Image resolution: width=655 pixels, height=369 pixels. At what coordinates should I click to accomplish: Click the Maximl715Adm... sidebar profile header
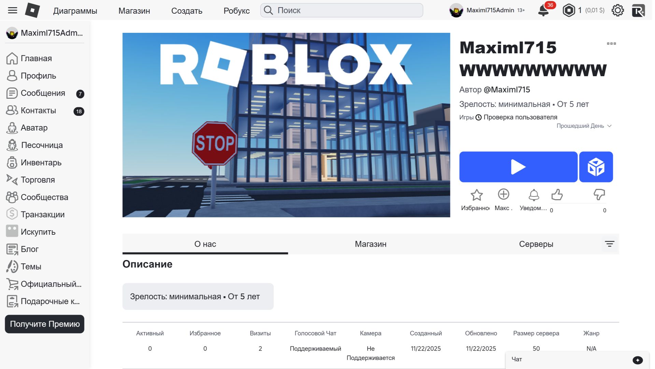(45, 33)
